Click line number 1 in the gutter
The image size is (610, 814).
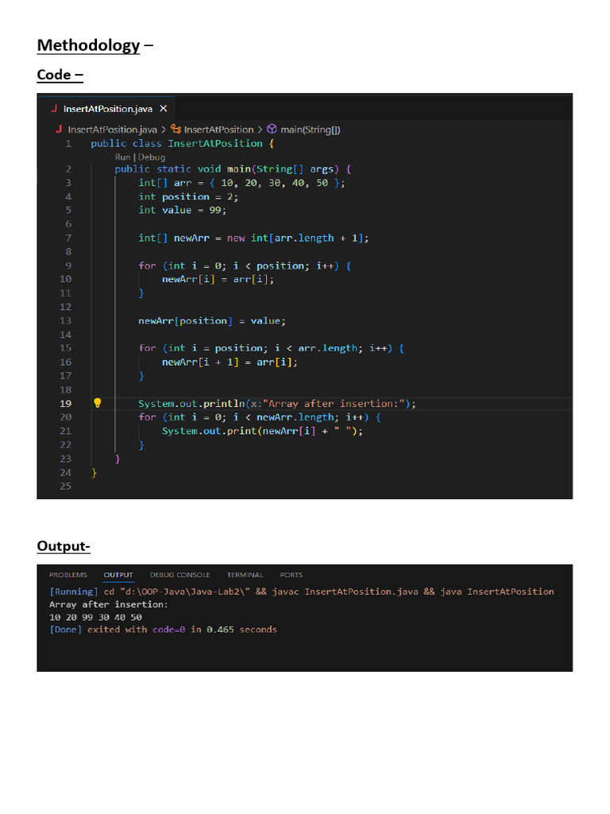pos(68,143)
